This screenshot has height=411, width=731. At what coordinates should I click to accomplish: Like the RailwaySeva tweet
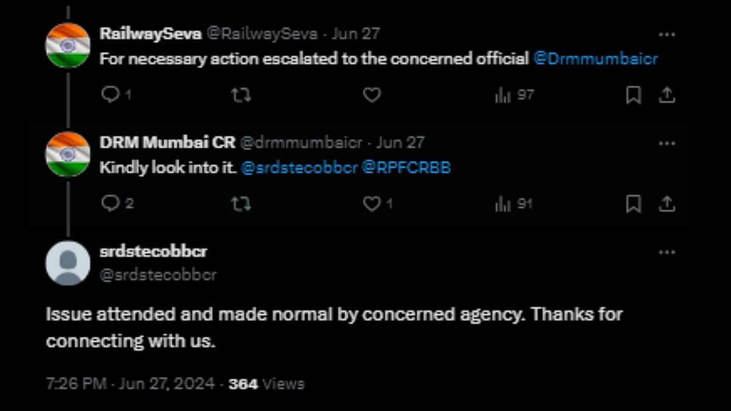pyautogui.click(x=372, y=95)
